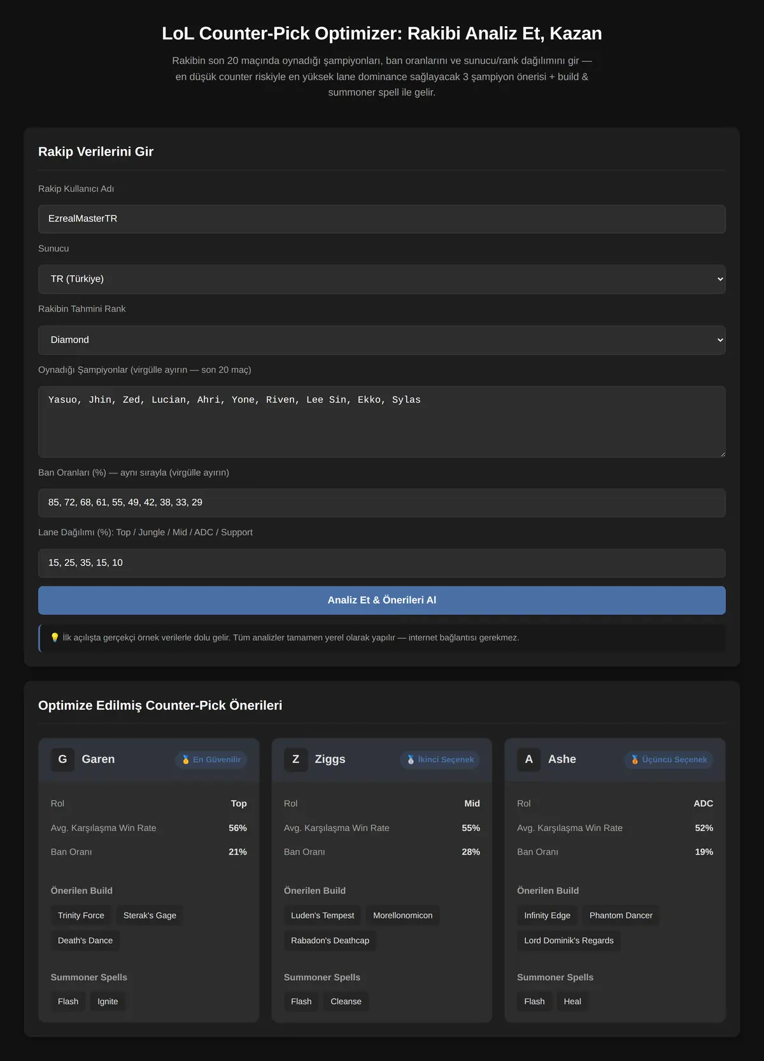Click the En Güvenilir medal badge

(x=211, y=760)
